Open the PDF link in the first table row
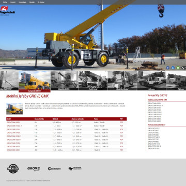186x186 pixels. click(121, 122)
